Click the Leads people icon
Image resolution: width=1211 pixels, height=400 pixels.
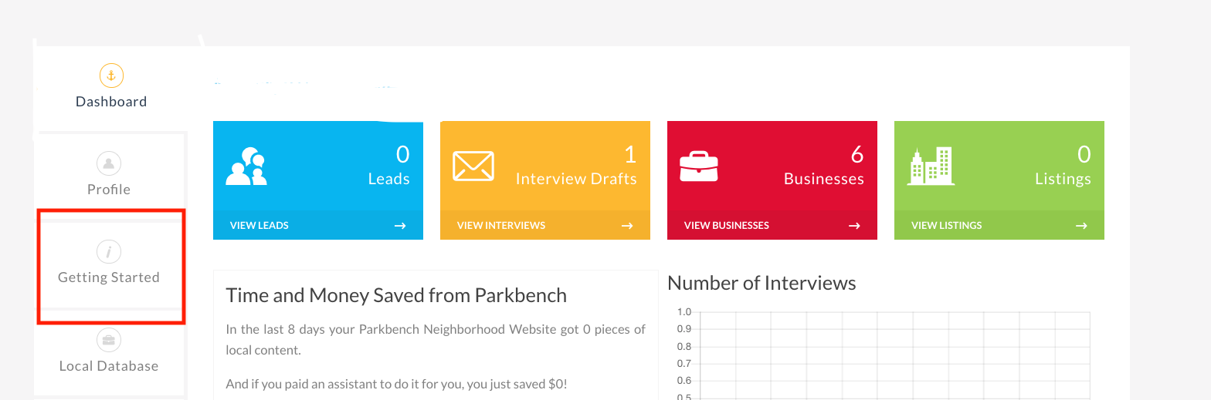(x=246, y=166)
